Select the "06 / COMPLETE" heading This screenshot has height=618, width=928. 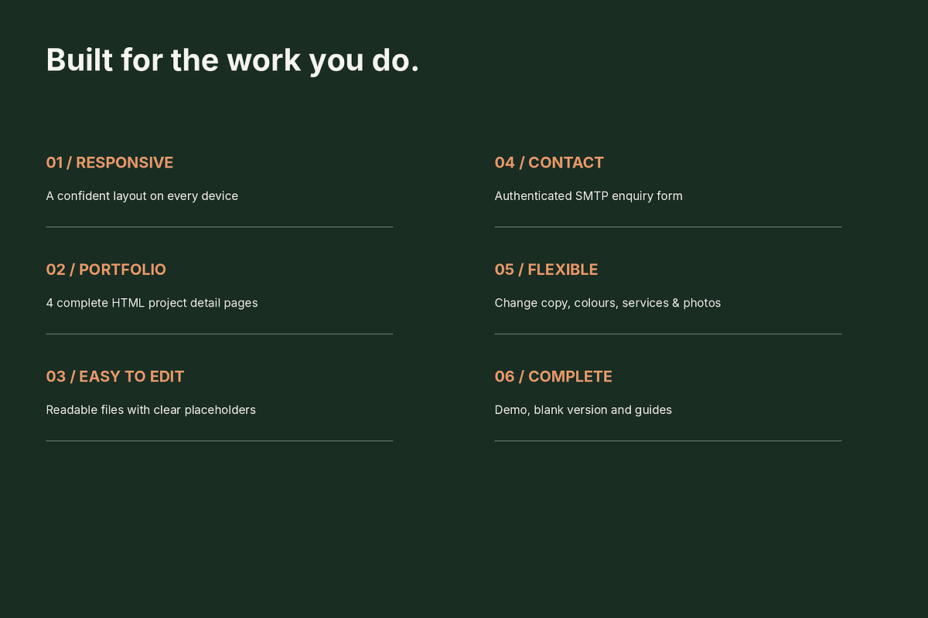coord(554,376)
